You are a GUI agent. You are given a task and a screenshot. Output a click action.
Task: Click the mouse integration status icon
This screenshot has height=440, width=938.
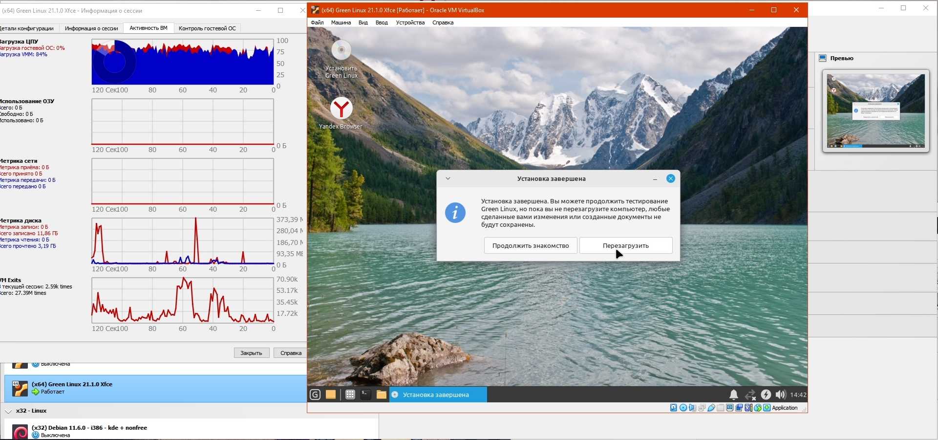point(757,408)
